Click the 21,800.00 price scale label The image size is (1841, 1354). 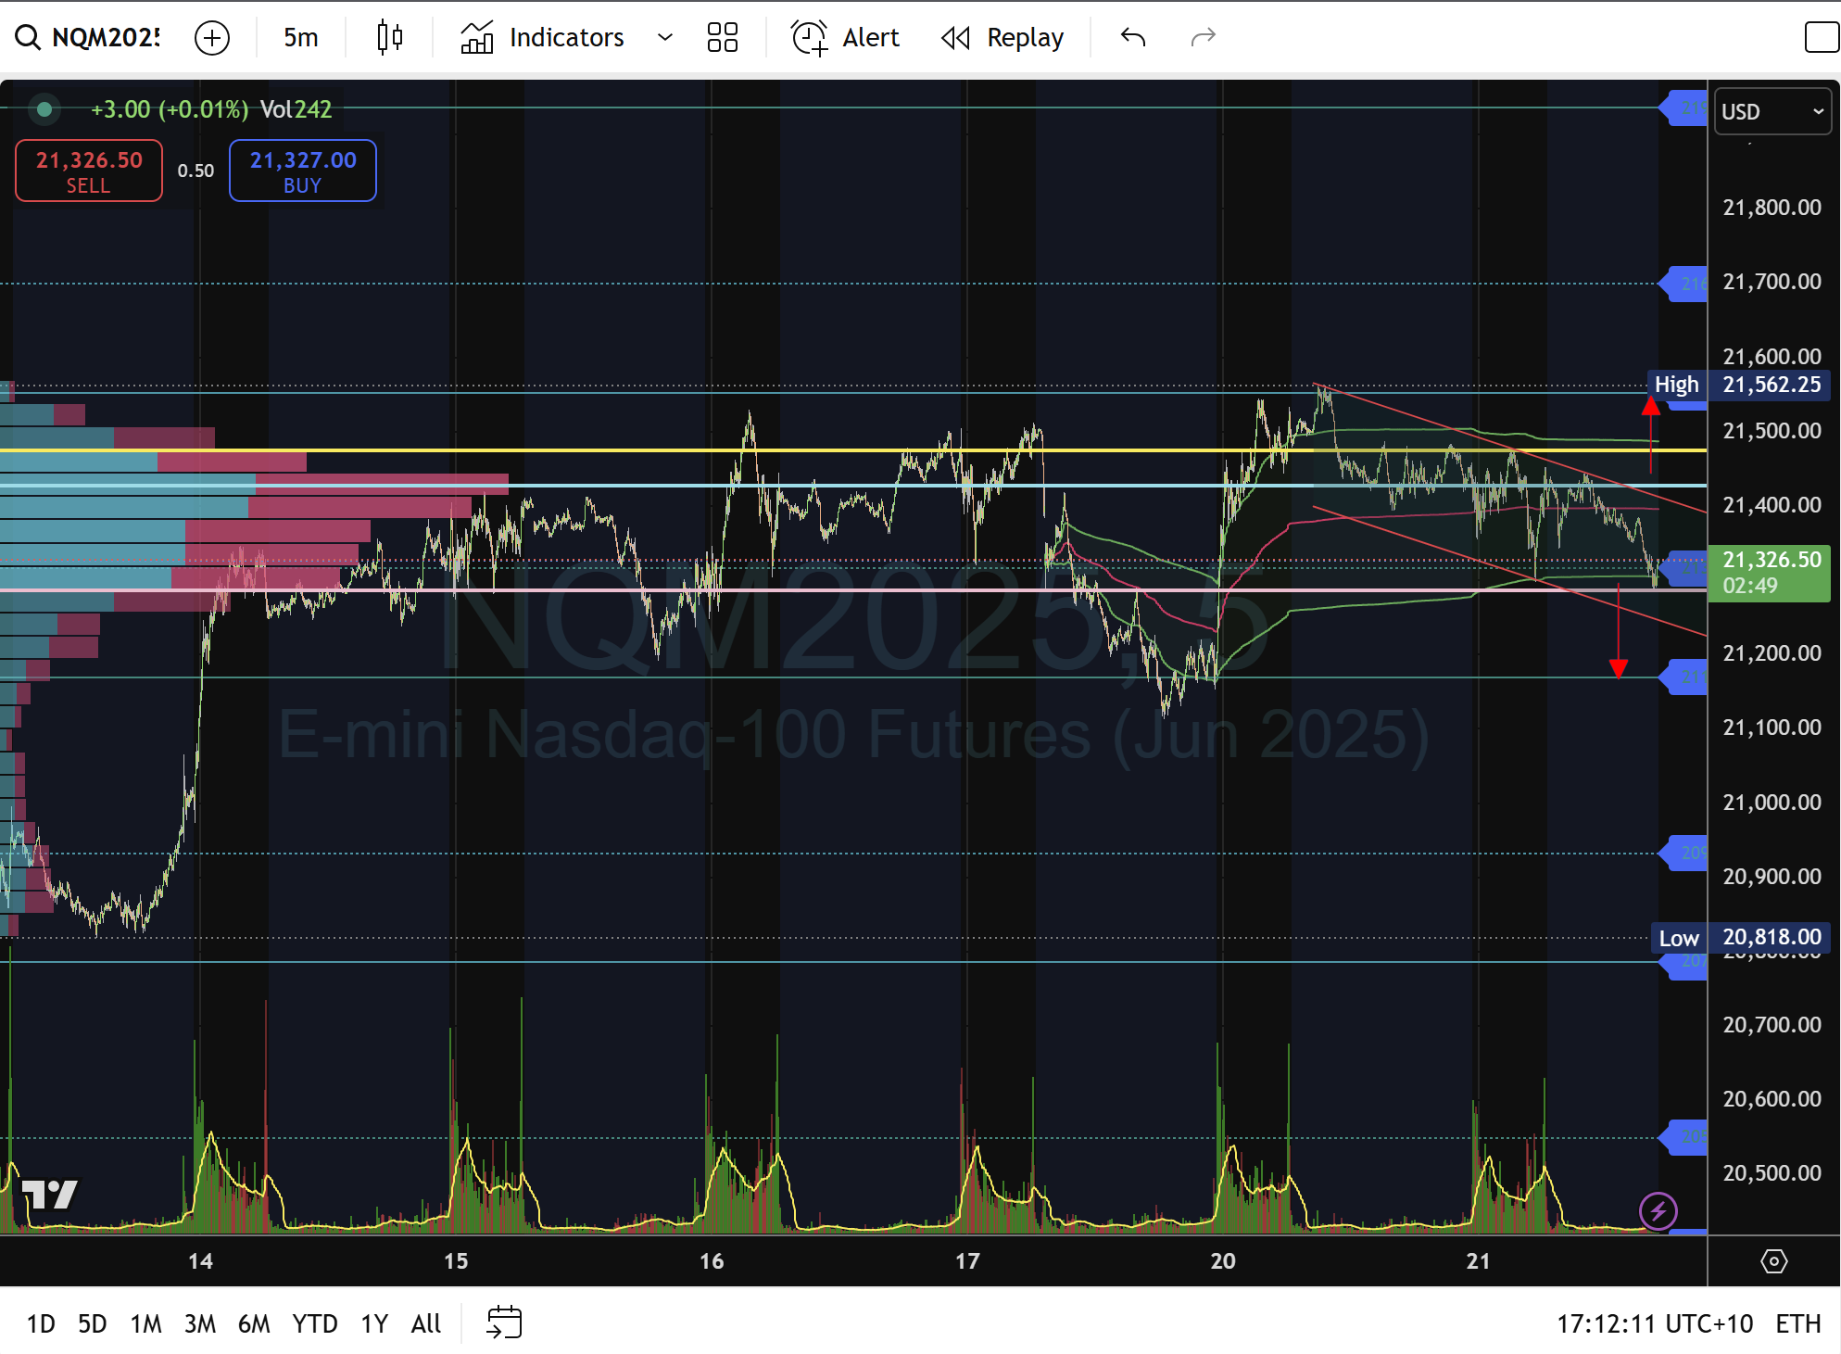(x=1772, y=208)
